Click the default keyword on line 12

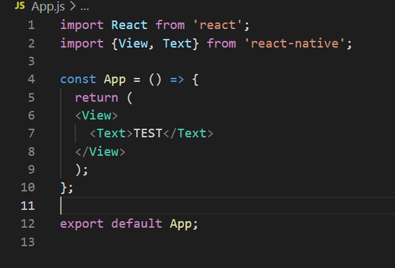pyautogui.click(x=137, y=223)
